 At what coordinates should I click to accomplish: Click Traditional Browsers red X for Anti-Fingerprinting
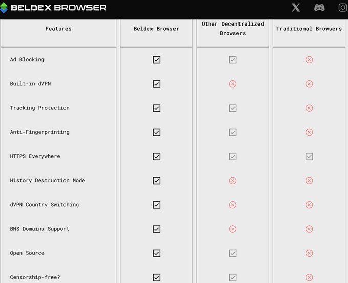309,132
